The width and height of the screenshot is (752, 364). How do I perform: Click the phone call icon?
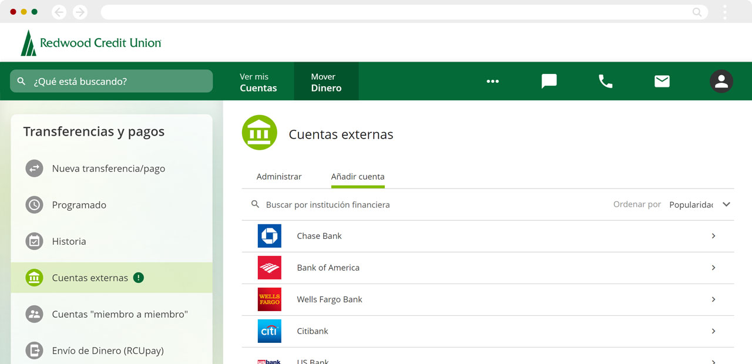click(605, 81)
